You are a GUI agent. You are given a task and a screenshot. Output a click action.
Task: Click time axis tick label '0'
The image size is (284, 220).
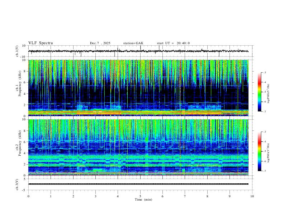(x=28, y=196)
